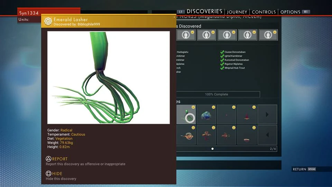The image size is (332, 187).
Task: Click the white page indicator dot
Action: (x=212, y=149)
